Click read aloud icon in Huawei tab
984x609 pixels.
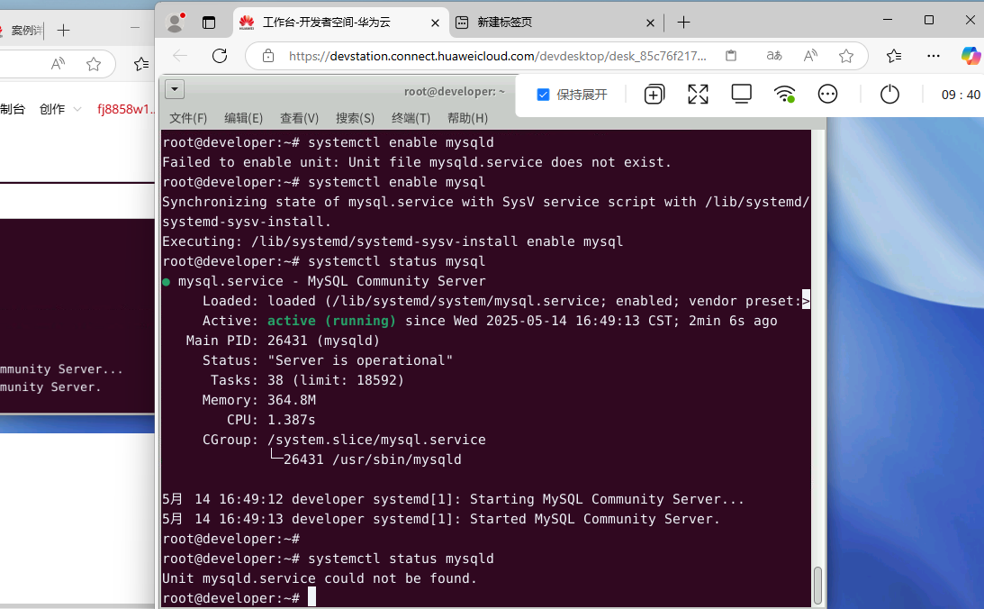[x=810, y=56]
